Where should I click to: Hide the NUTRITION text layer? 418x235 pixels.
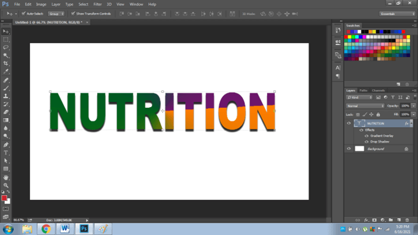click(x=349, y=123)
